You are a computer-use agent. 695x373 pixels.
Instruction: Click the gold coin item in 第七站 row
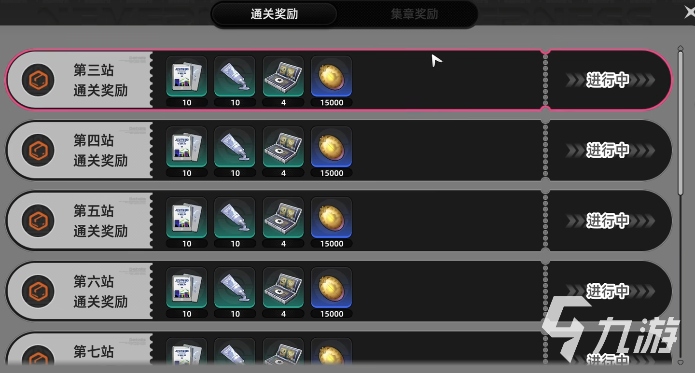pyautogui.click(x=332, y=352)
